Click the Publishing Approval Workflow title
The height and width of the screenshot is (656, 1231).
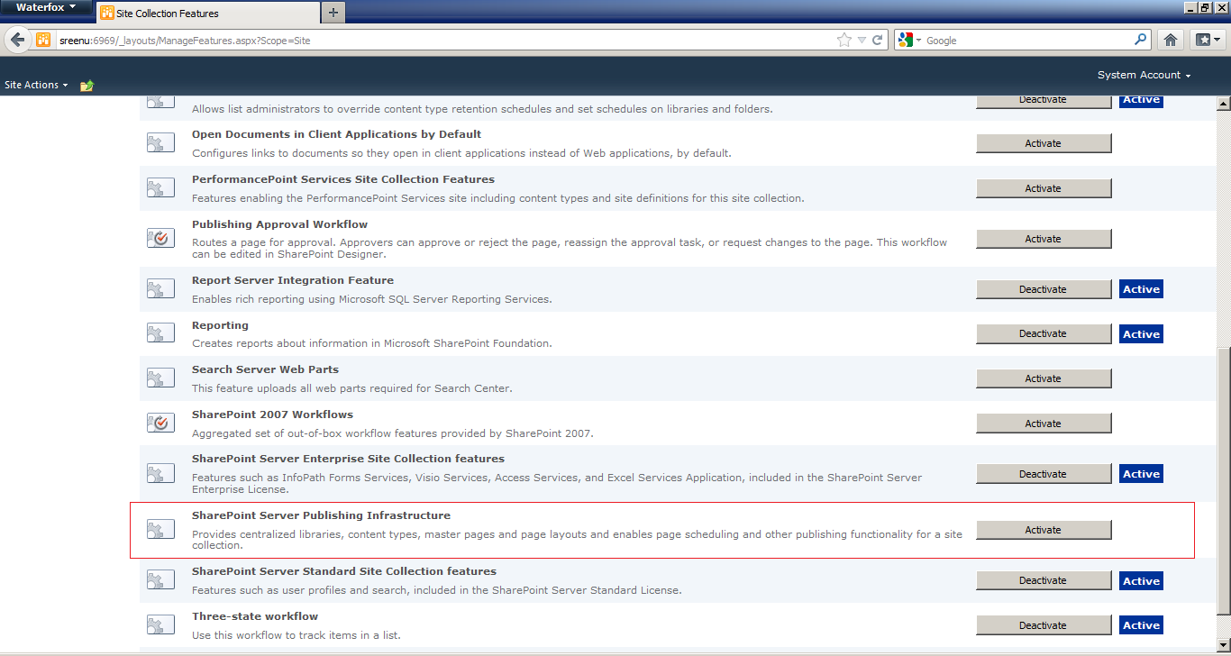click(x=279, y=224)
